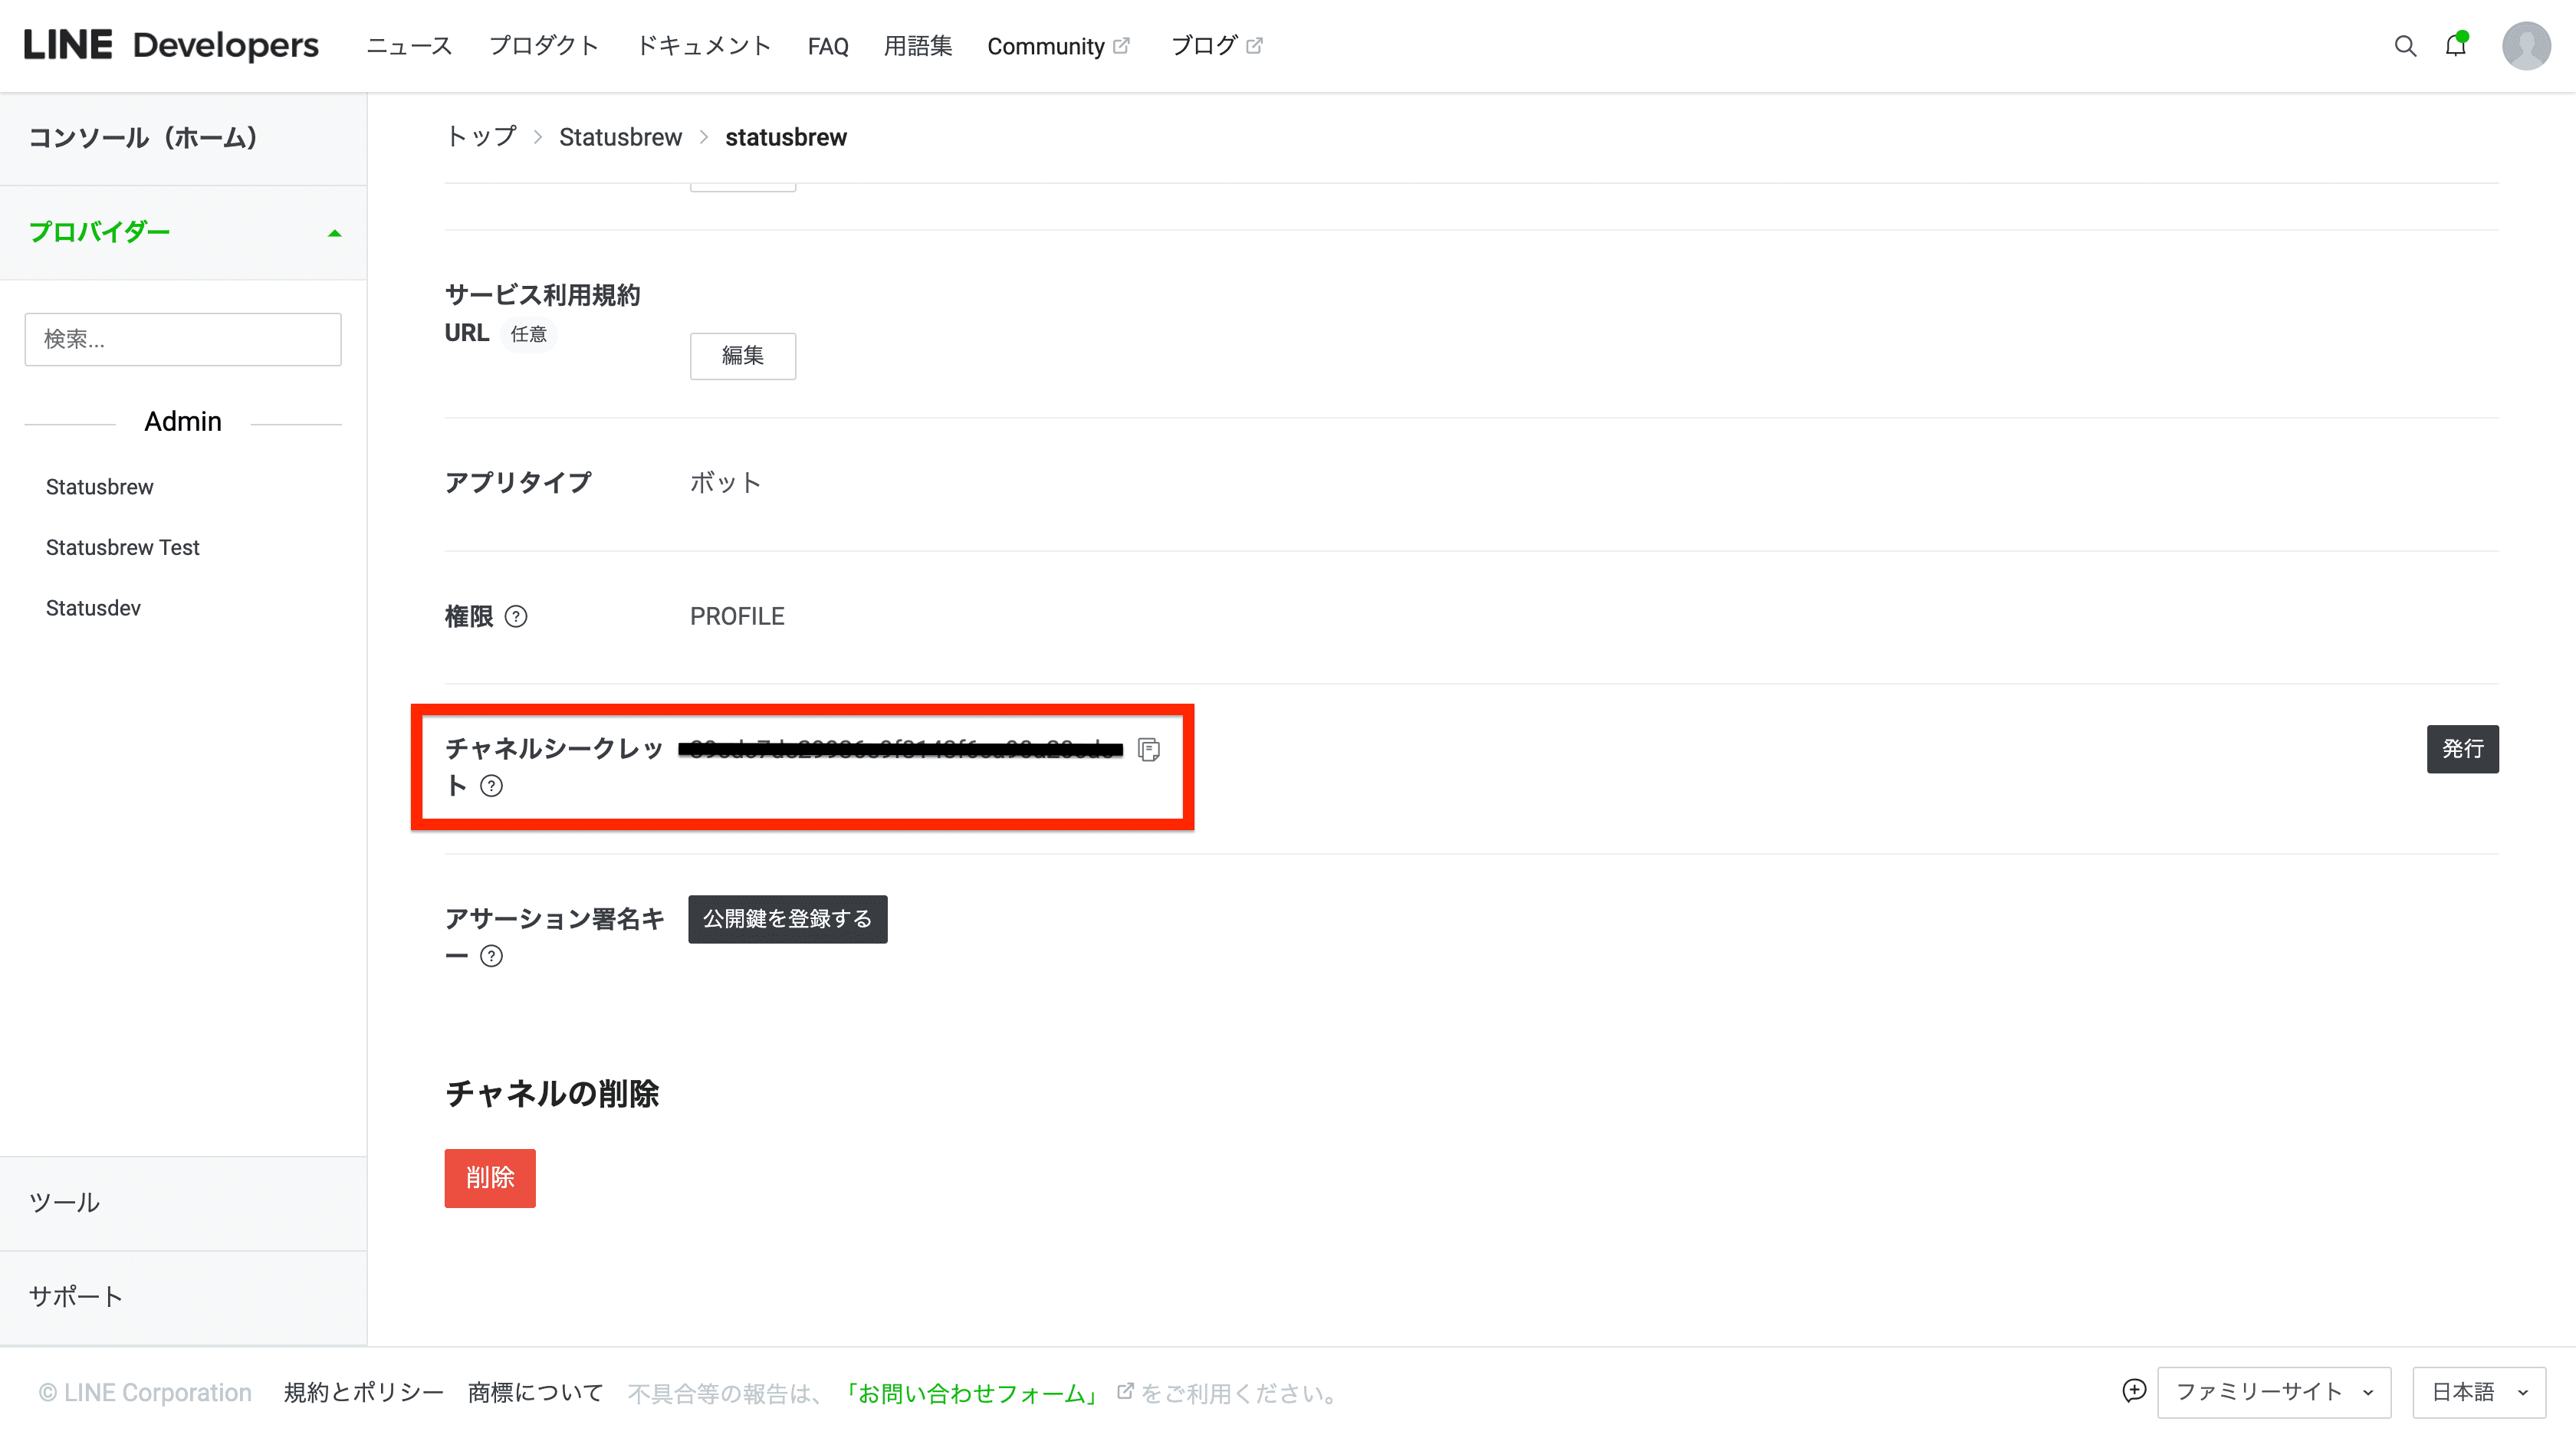Open help icon for チャネルシークレット

pos(491,786)
